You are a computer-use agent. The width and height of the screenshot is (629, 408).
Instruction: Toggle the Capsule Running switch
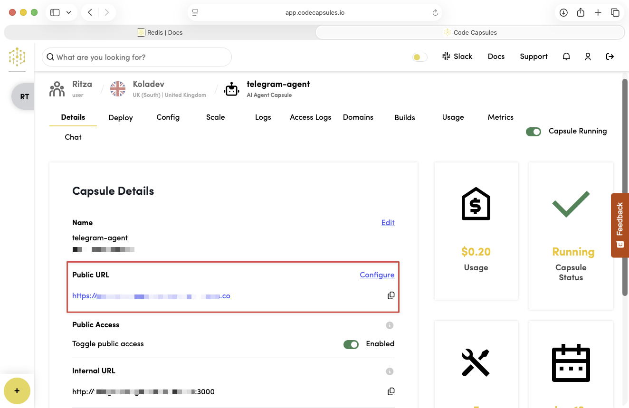point(534,132)
